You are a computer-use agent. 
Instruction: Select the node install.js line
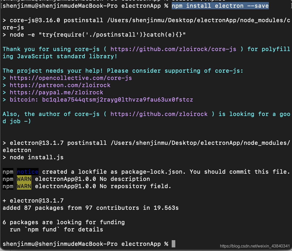coord(33,157)
